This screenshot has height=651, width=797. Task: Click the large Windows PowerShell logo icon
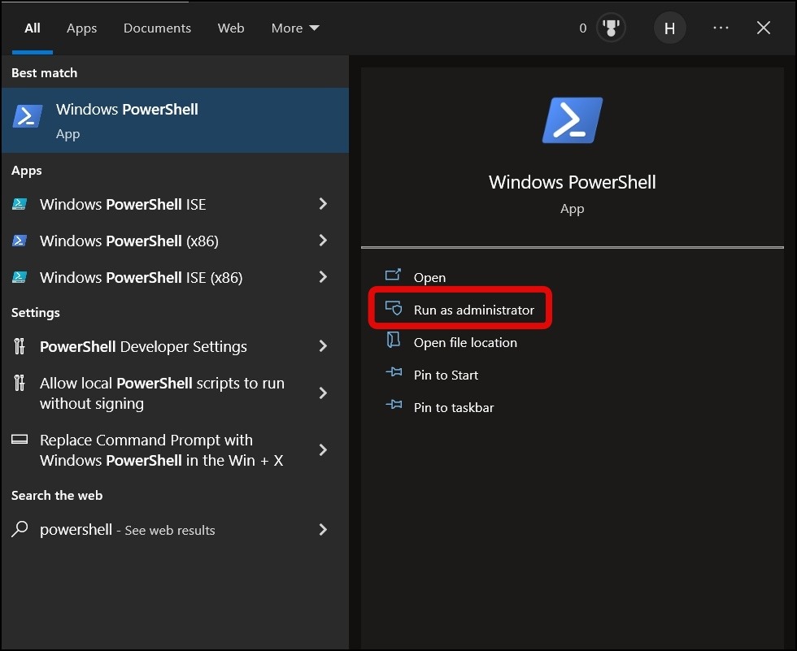[x=573, y=120]
